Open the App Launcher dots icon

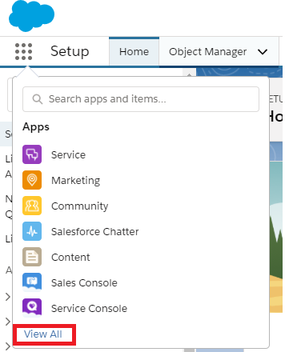click(23, 51)
